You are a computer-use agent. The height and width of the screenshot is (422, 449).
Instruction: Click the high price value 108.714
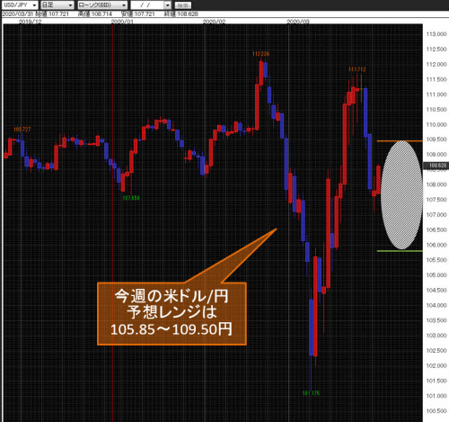click(x=101, y=14)
